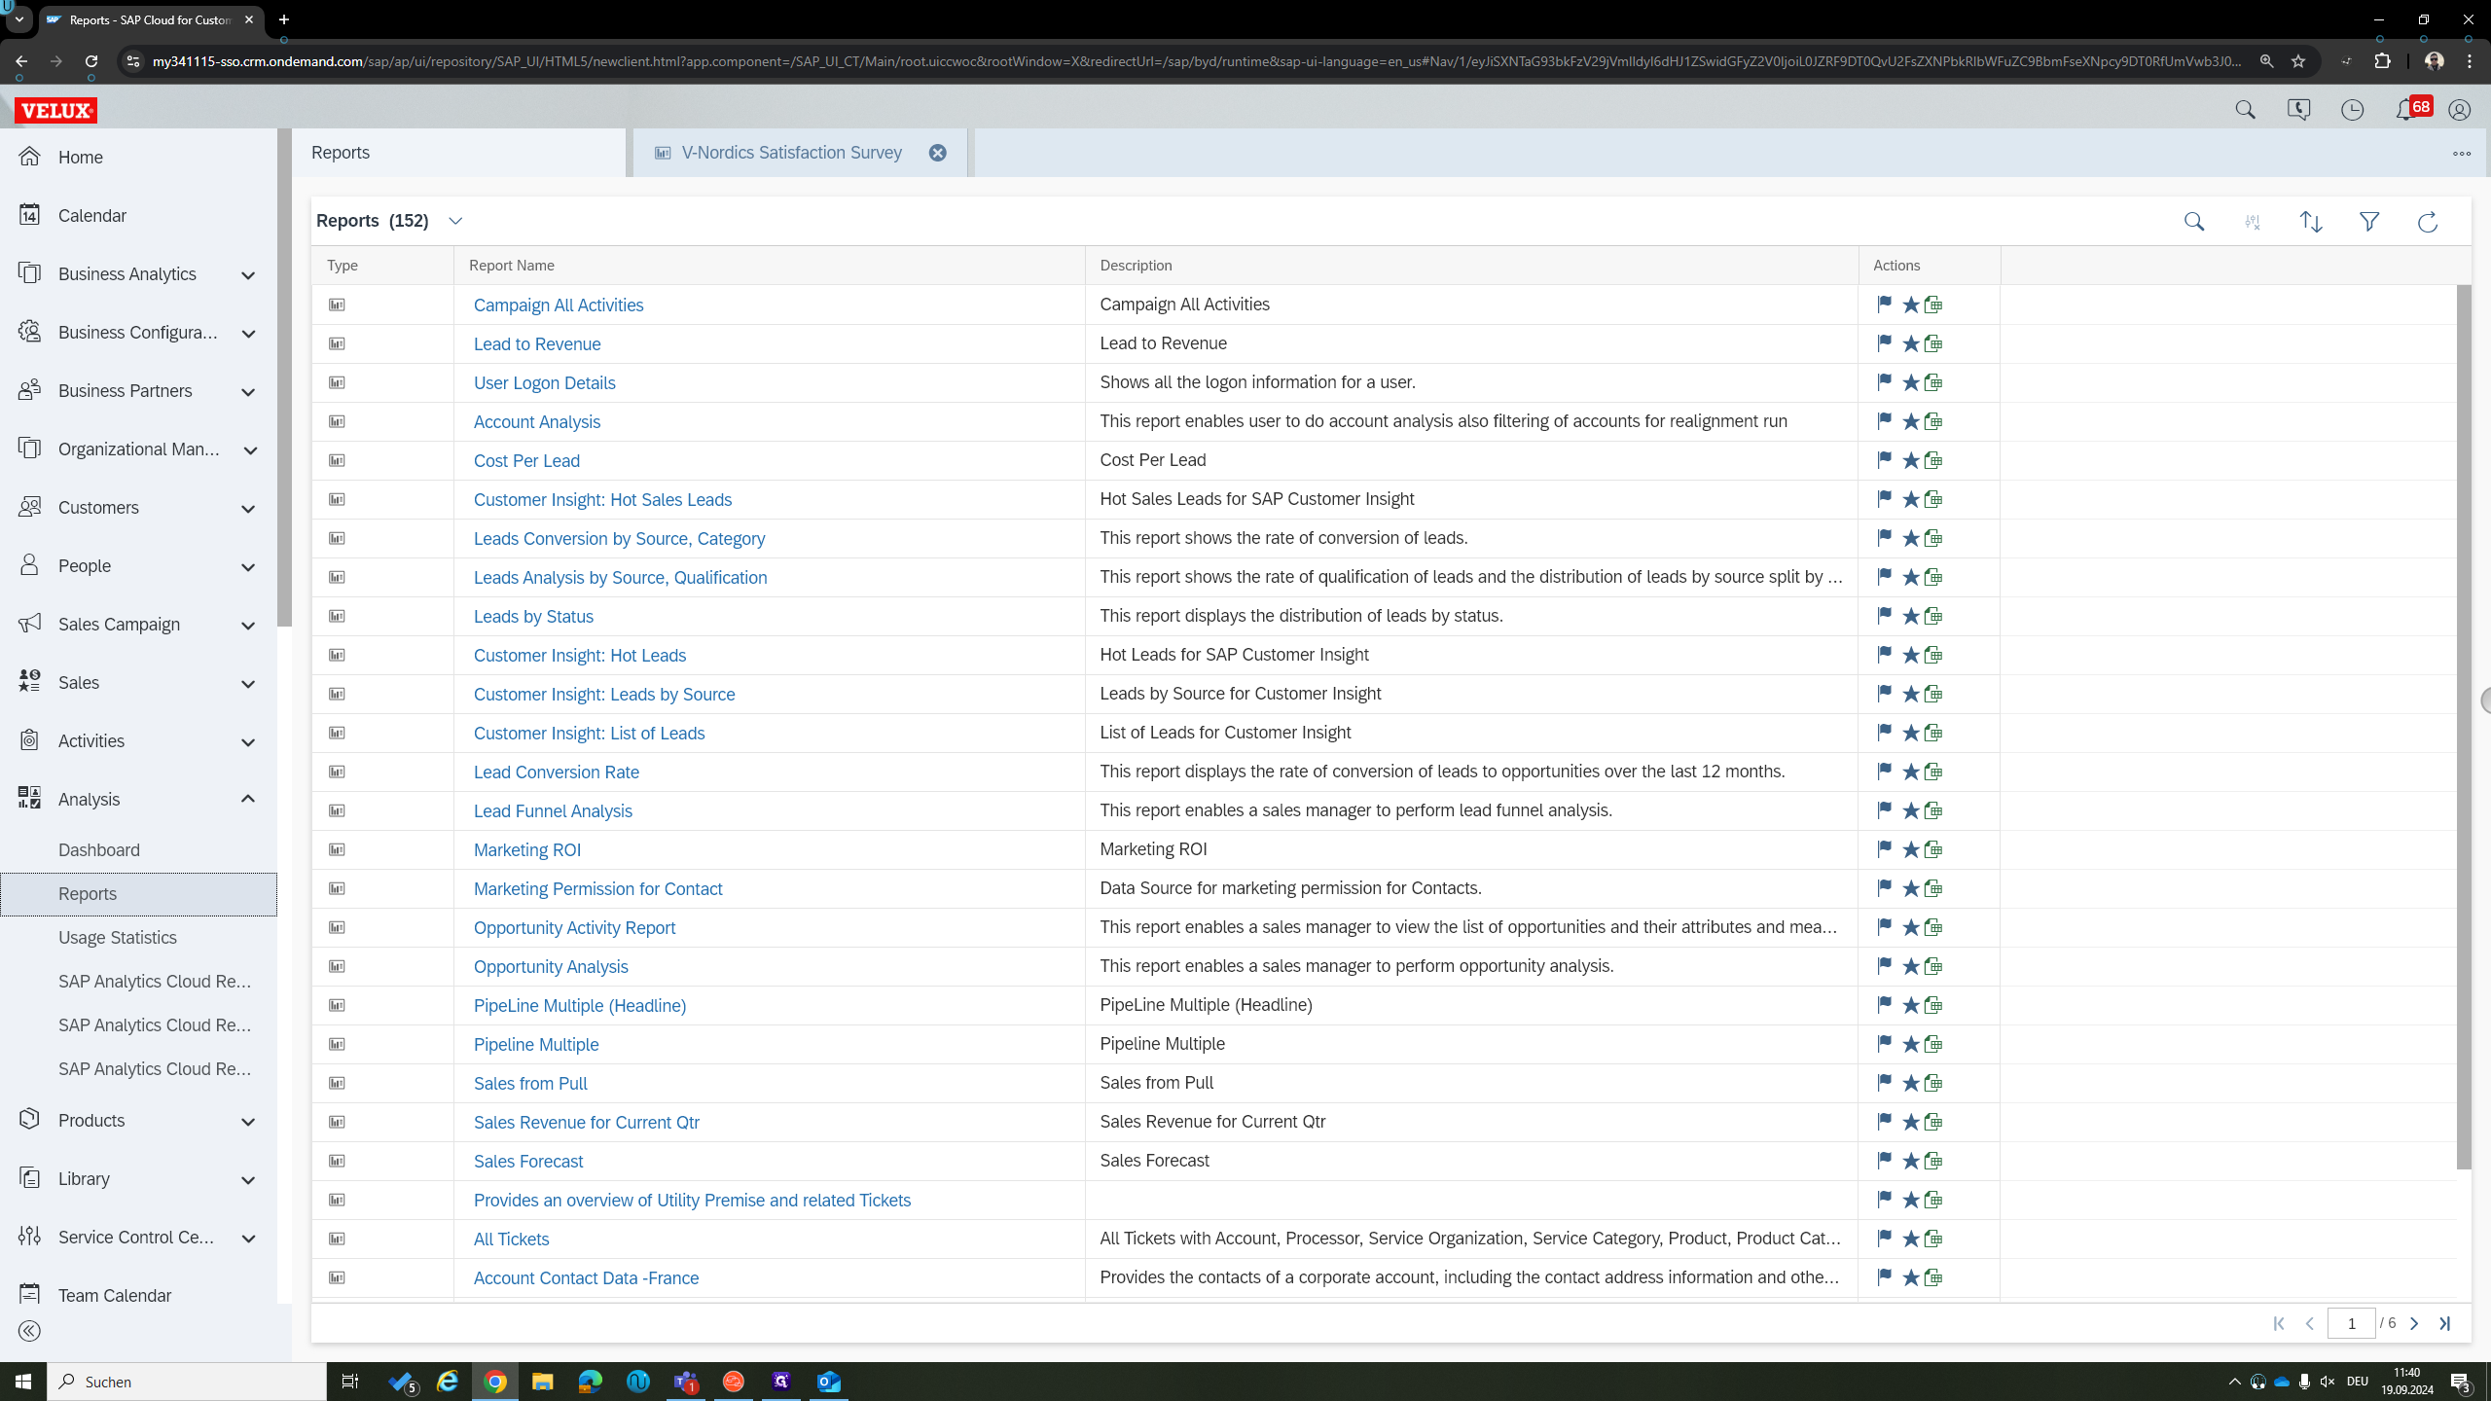Screen dimensions: 2491x1401
Task: Expand Sales Campaign section
Action: (248, 626)
